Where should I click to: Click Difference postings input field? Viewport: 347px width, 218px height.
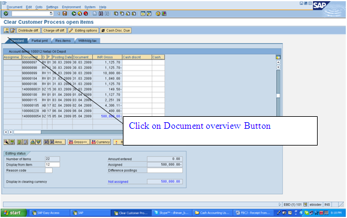165,171
